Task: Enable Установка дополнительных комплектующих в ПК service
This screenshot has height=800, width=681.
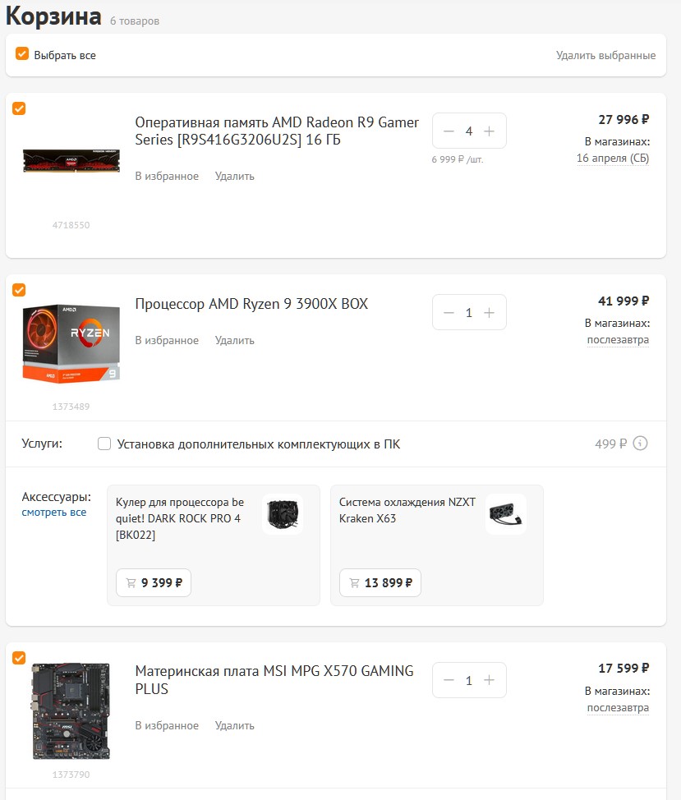Action: tap(104, 444)
